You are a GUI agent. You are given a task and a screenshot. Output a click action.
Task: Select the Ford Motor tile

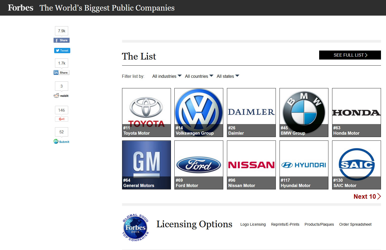(x=199, y=165)
